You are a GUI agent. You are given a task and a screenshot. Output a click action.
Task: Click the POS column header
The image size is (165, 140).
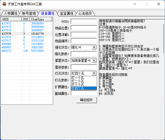(x=25, y=19)
